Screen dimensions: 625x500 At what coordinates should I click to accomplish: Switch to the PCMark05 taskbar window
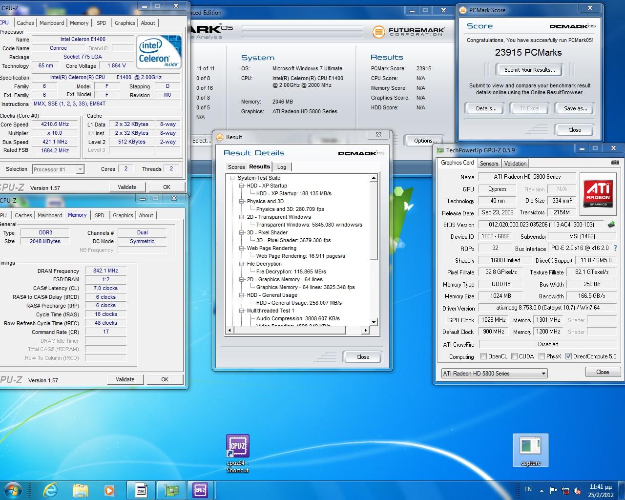[x=141, y=490]
